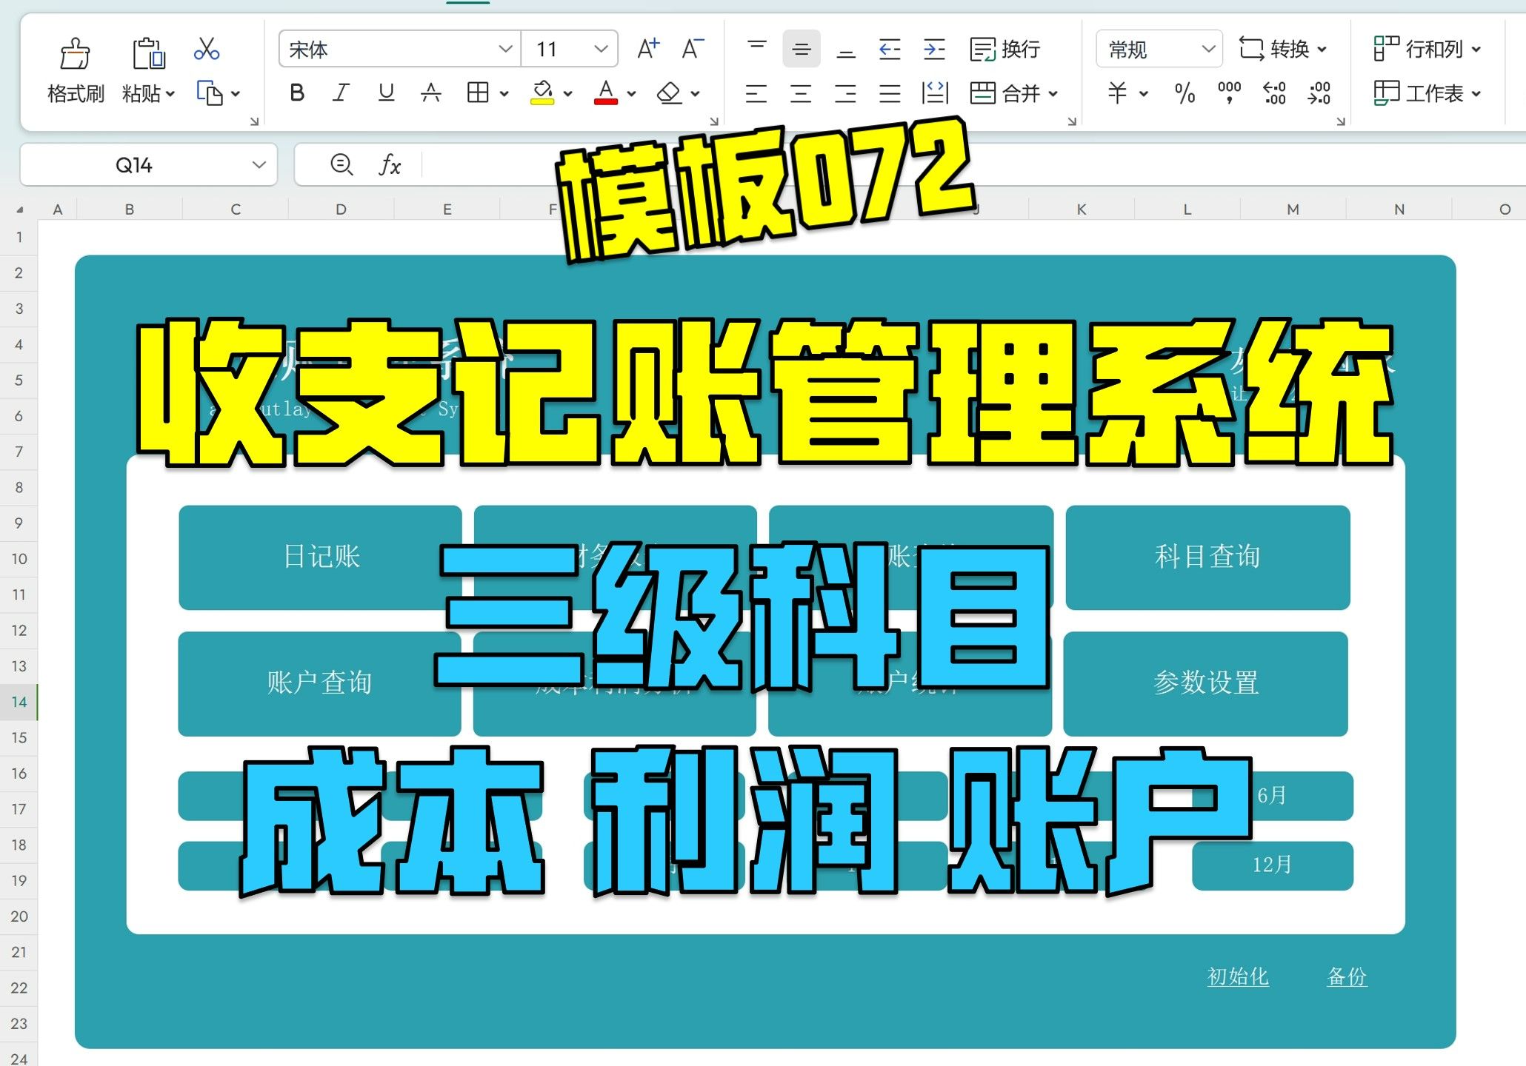Click the percent style icon
1526x1066 pixels.
point(1185,93)
